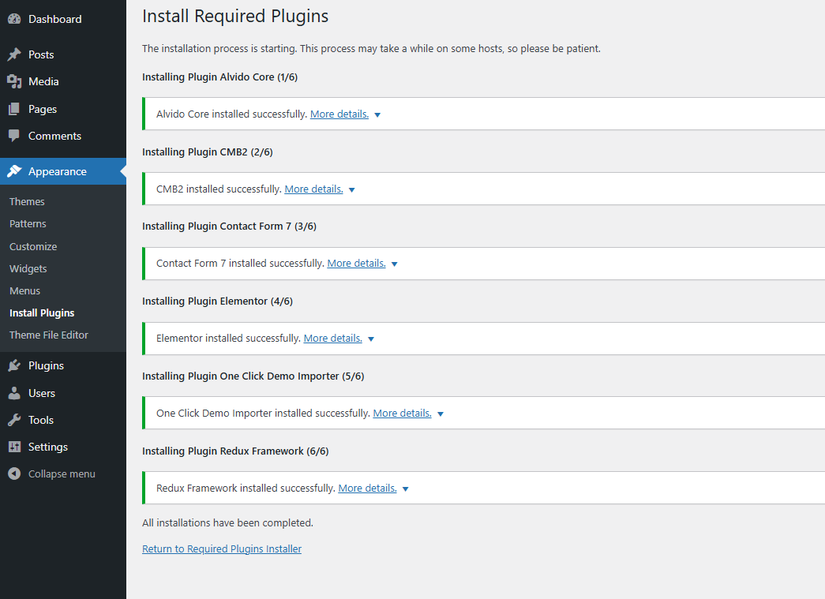Click 'Redux Framework installed successfully.' message
This screenshot has height=599, width=825.
(x=246, y=488)
